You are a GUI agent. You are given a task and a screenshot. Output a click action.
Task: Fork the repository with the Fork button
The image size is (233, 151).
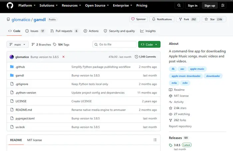pyautogui.click(x=188, y=19)
